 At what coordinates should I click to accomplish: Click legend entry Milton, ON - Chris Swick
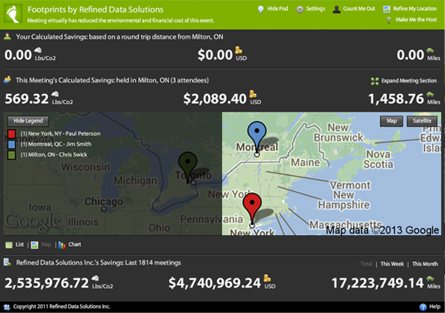[54, 155]
